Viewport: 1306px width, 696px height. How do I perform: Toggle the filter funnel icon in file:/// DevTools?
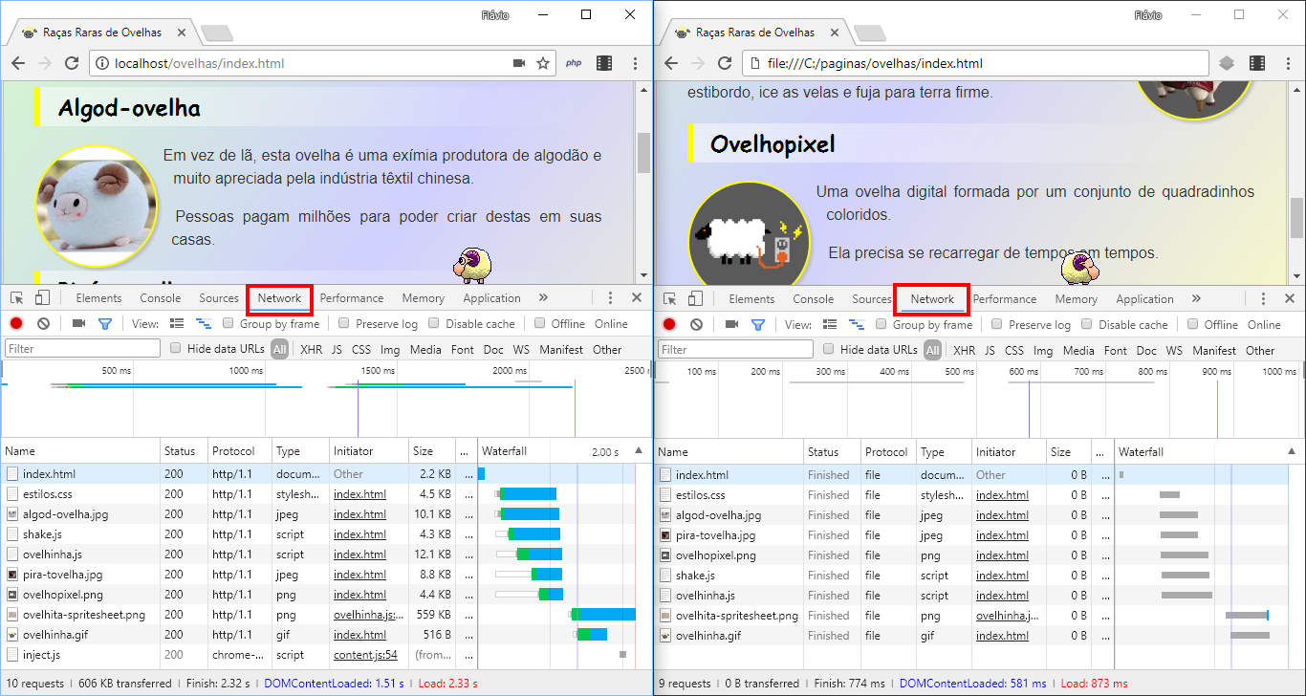pyautogui.click(x=758, y=325)
